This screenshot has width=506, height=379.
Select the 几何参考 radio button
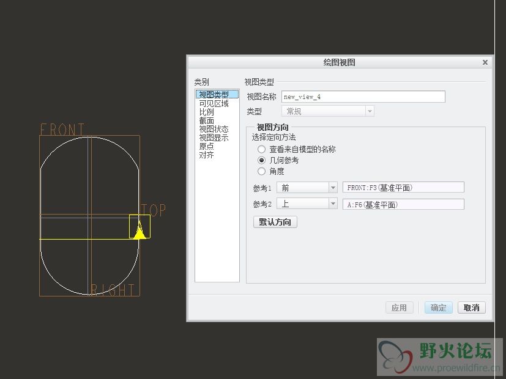261,160
